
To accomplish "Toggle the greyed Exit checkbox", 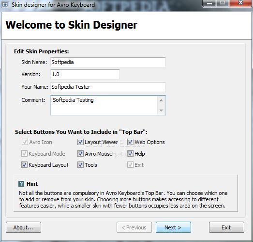I will [130, 165].
